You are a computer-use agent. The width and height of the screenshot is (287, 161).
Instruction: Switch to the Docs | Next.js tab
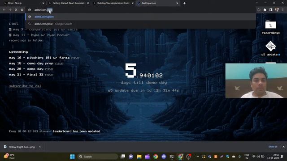(23, 3)
